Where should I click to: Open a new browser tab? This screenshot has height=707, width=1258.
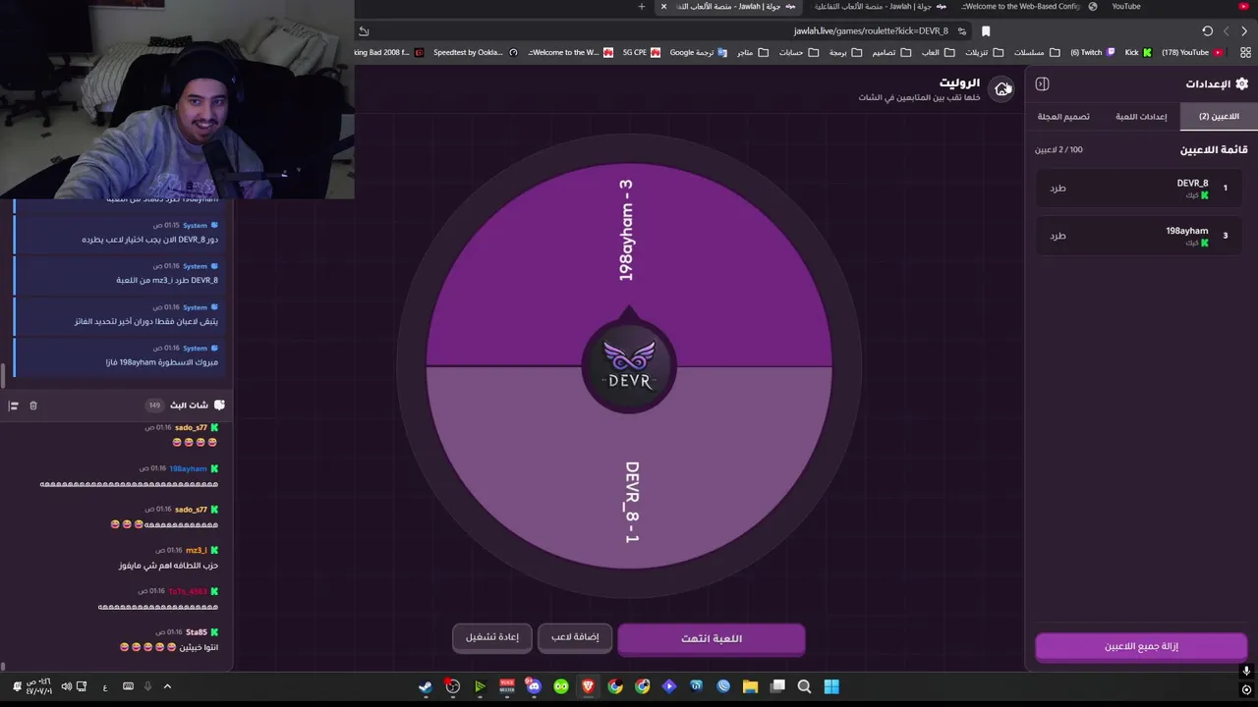(x=642, y=7)
